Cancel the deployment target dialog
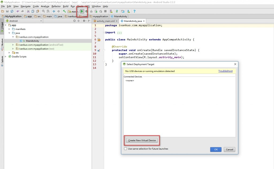Image resolution: width=274 pixels, height=169 pixels. [229, 149]
